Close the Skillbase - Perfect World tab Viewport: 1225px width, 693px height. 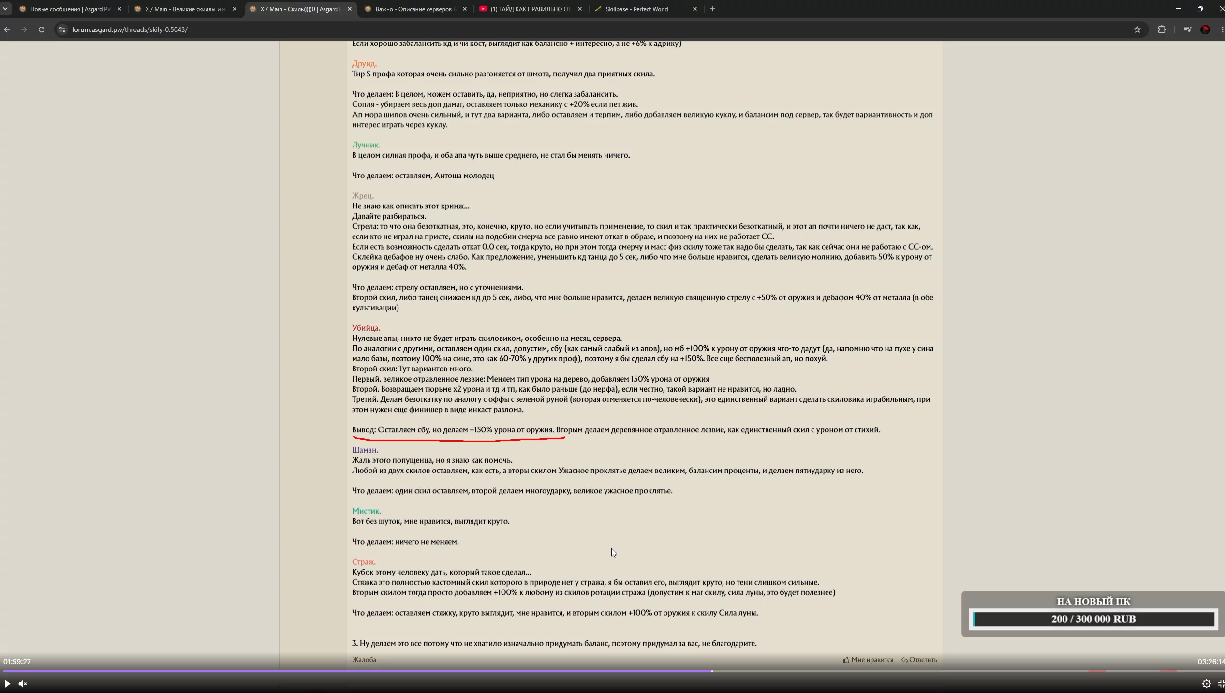(x=695, y=9)
